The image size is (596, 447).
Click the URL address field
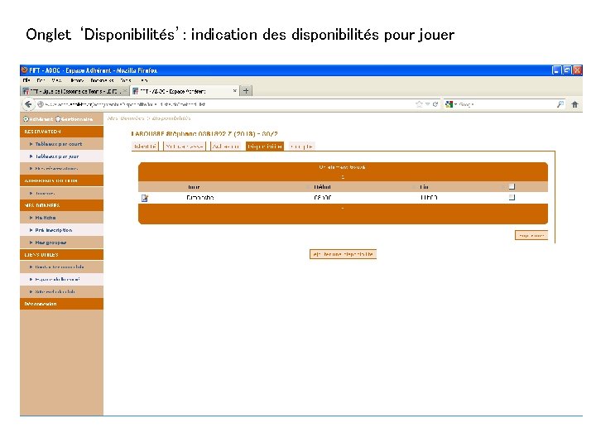(228, 104)
